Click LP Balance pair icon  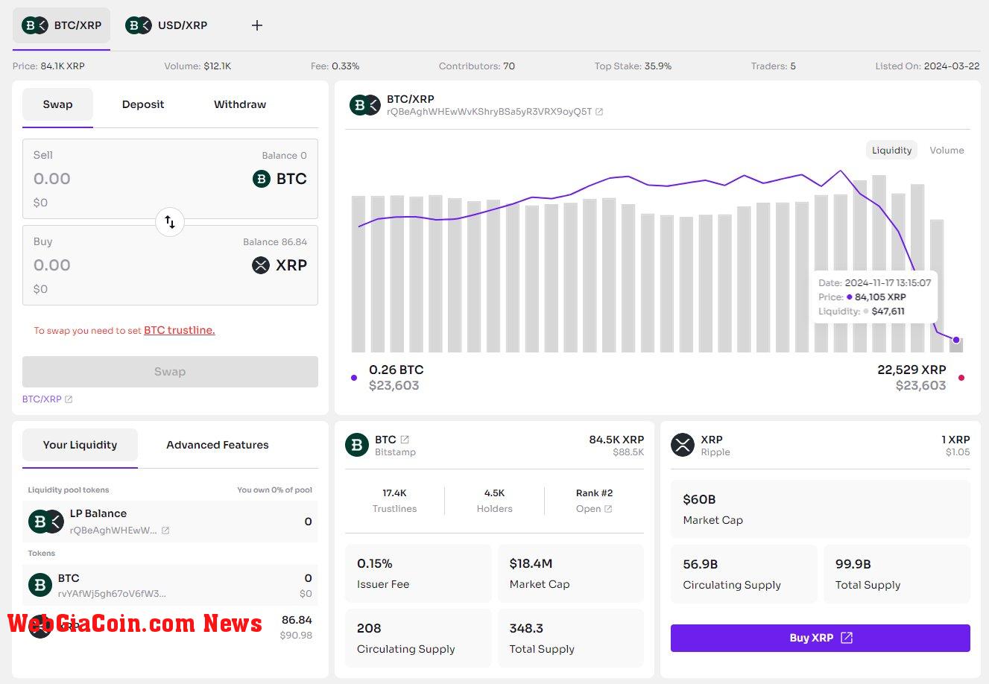point(45,522)
